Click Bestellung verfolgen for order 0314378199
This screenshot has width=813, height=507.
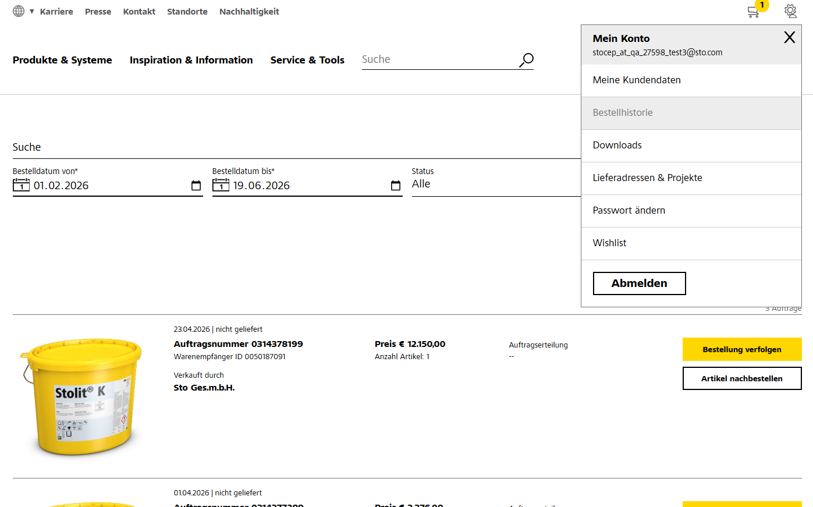point(742,349)
